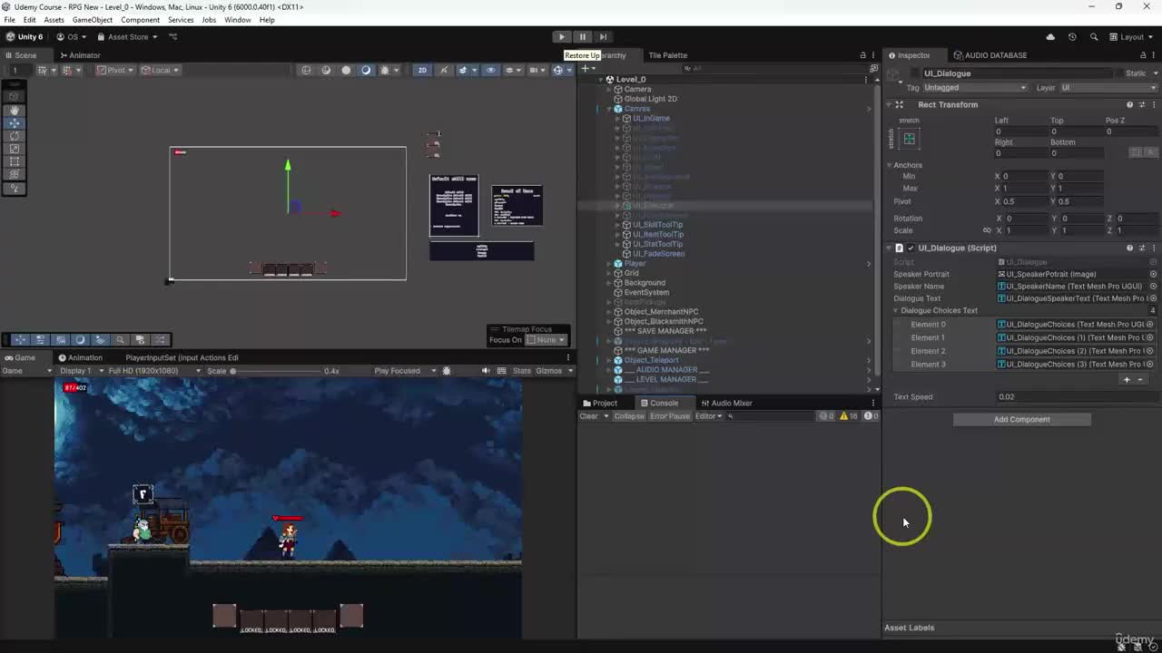Open the File menu
The height and width of the screenshot is (653, 1162).
9,20
